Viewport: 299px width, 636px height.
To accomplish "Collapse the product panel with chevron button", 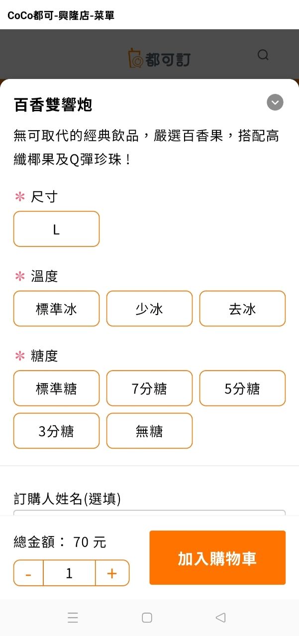I will click(275, 102).
